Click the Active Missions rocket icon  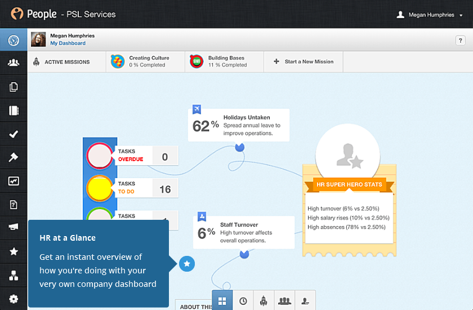point(37,61)
